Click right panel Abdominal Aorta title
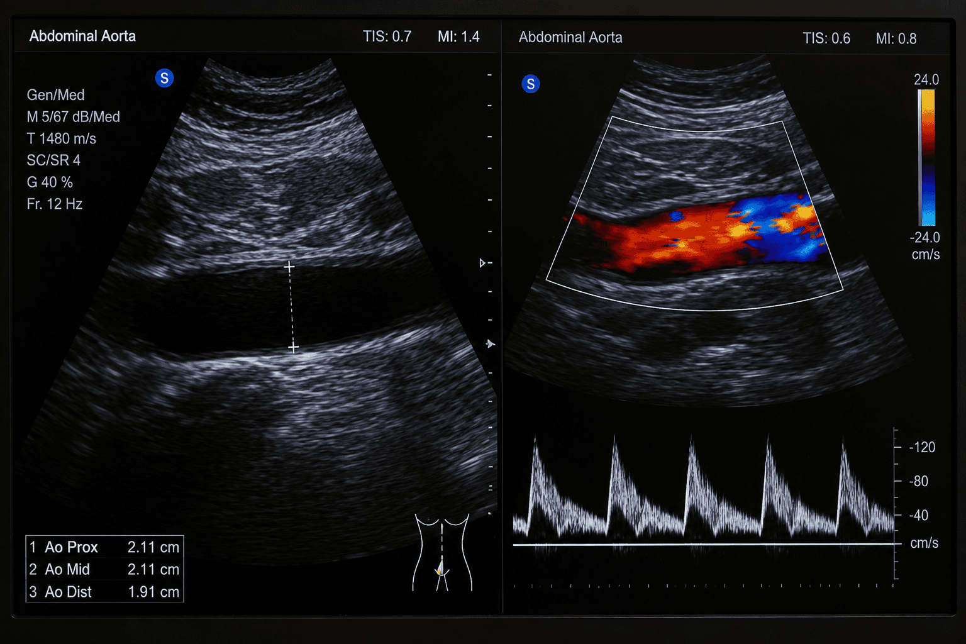This screenshot has width=966, height=644. [570, 37]
